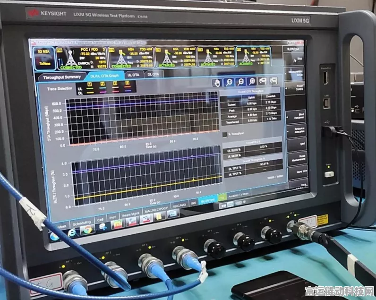Select the PCC / FDD connected cell tower
Image resolution: width=376 pixels, height=300 pixels.
pos(81,58)
